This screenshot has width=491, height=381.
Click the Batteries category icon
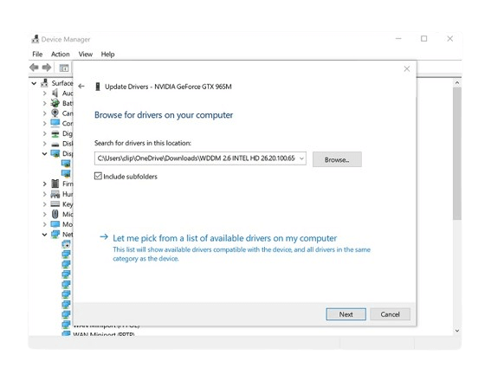[55, 103]
